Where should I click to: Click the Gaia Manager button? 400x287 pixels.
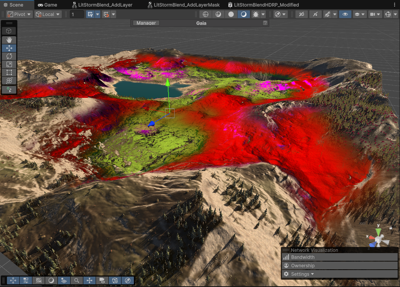[146, 23]
